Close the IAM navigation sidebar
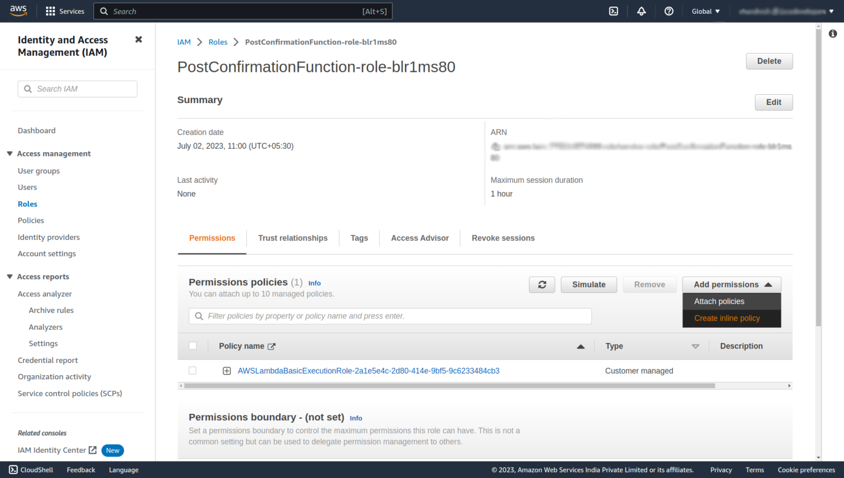This screenshot has height=478, width=844. pos(138,40)
